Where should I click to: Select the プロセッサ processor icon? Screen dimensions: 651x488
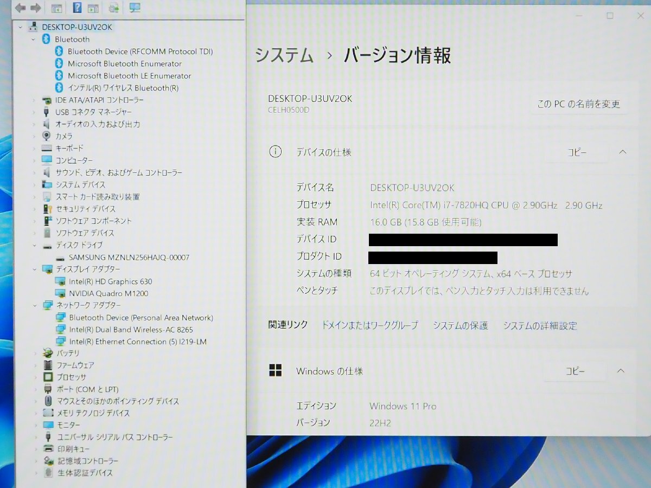click(48, 377)
